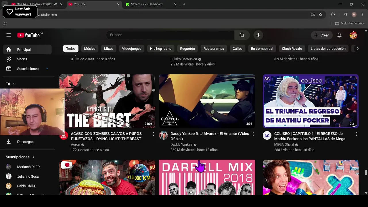The image size is (368, 207).
Task: Open the notifications bell
Action: pos(340,35)
